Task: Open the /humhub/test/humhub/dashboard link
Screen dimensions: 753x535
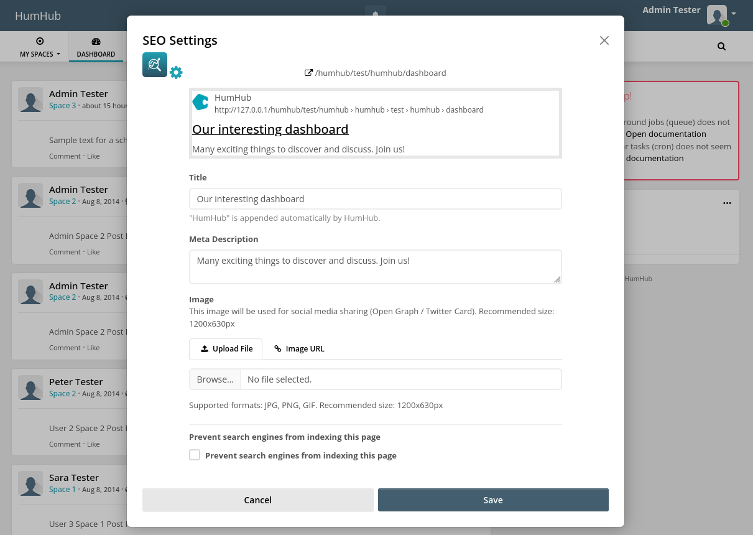Action: pos(381,73)
